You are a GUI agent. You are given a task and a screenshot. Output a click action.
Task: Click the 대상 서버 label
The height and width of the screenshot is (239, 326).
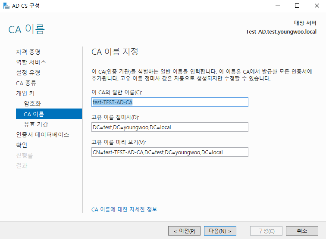[305, 23]
